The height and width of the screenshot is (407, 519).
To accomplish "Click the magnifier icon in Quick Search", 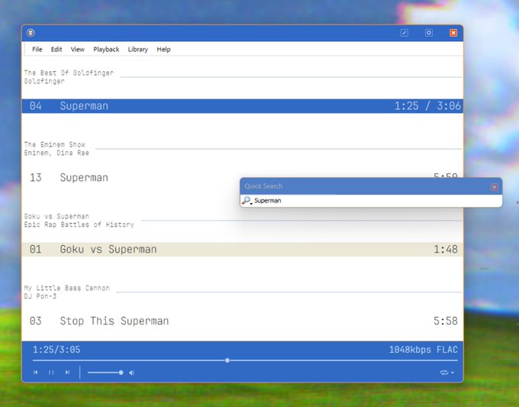I will pyautogui.click(x=247, y=200).
